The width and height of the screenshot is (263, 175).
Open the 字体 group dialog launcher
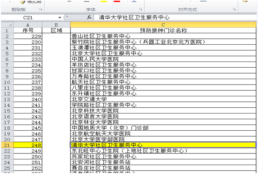point(141,10)
